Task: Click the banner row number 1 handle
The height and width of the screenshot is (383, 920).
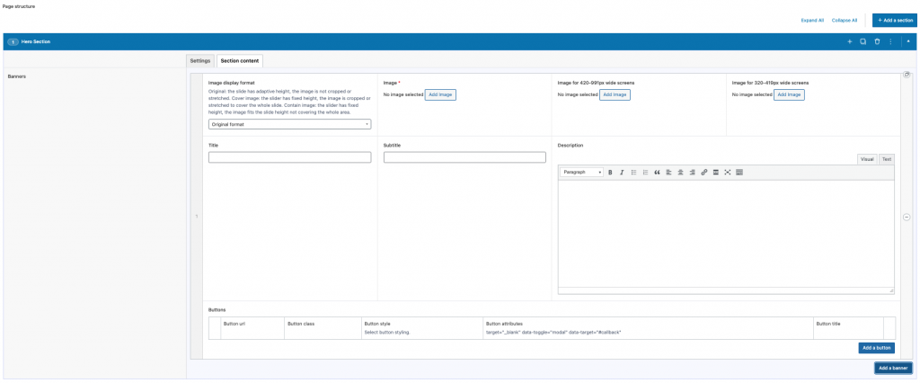Action: [196, 217]
